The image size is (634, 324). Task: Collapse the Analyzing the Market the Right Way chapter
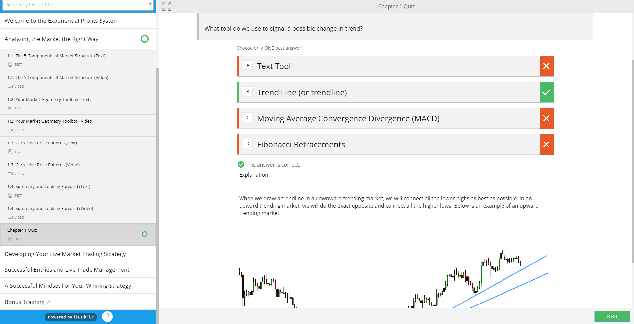52,39
